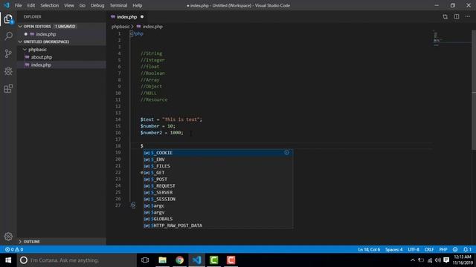
Task: Click the info icon on $_COOKIE suggestion
Action: [x=286, y=153]
